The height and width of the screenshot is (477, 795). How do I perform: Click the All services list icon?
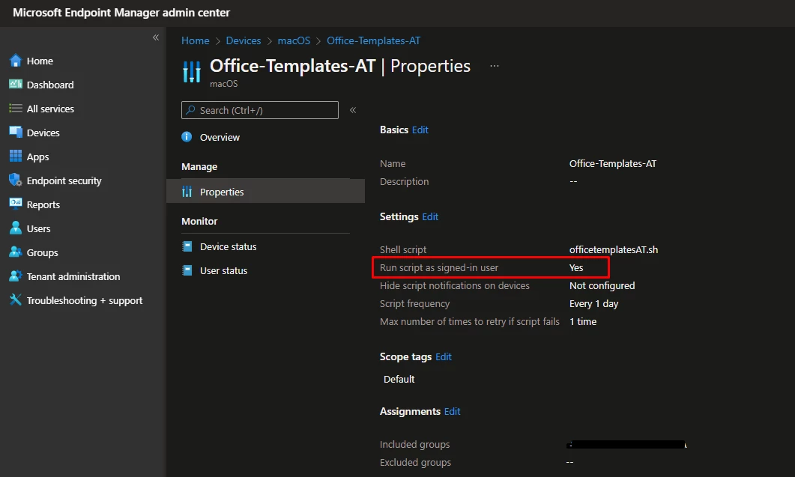point(16,109)
